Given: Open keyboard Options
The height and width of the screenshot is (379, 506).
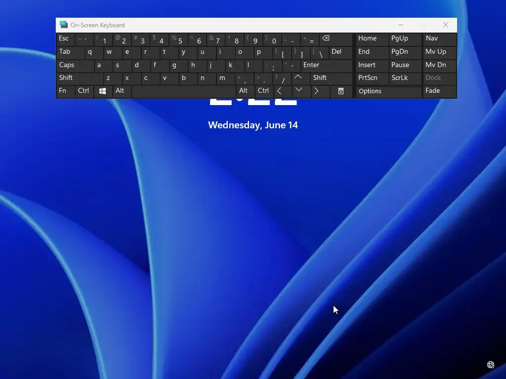Looking at the screenshot, I should click(388, 91).
